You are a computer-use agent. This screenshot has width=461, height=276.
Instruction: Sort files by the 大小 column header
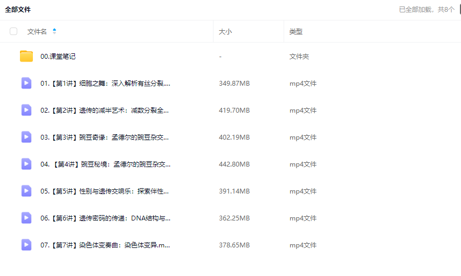[x=225, y=32]
